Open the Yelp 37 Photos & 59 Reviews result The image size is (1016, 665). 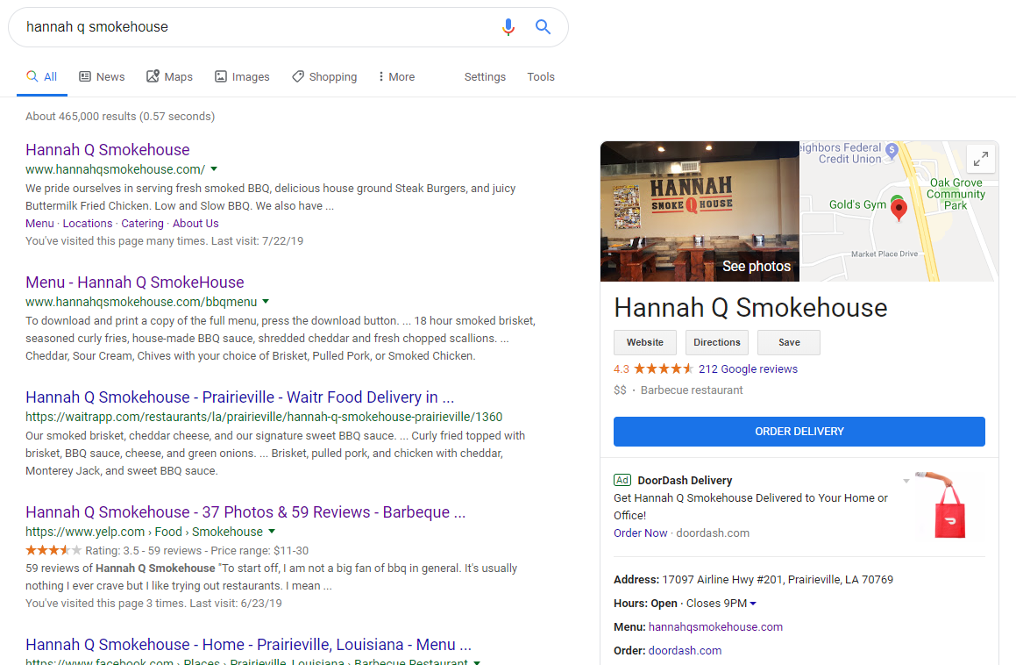point(245,511)
